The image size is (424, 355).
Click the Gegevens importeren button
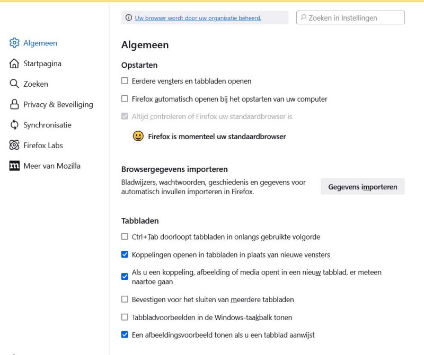tap(363, 187)
